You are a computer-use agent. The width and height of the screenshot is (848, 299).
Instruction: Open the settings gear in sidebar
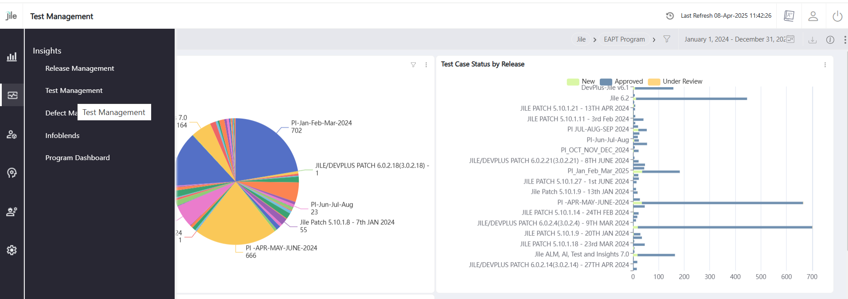12,250
